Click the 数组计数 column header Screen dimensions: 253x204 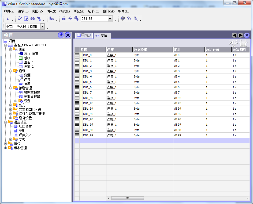218,49
